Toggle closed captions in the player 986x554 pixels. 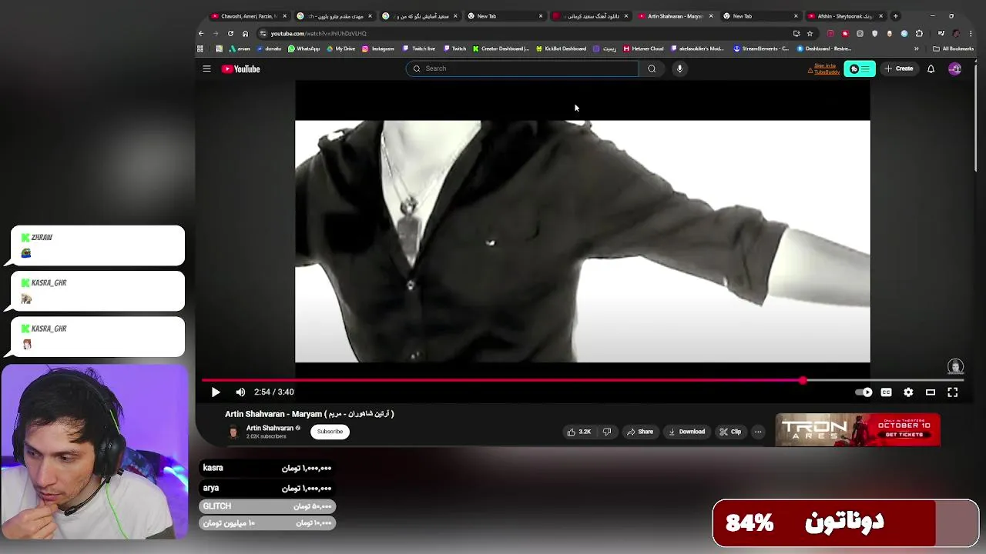click(x=886, y=392)
